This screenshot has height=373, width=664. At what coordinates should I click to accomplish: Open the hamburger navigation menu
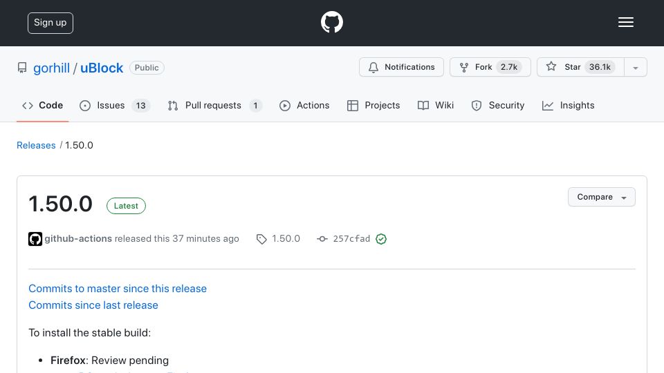tap(625, 22)
